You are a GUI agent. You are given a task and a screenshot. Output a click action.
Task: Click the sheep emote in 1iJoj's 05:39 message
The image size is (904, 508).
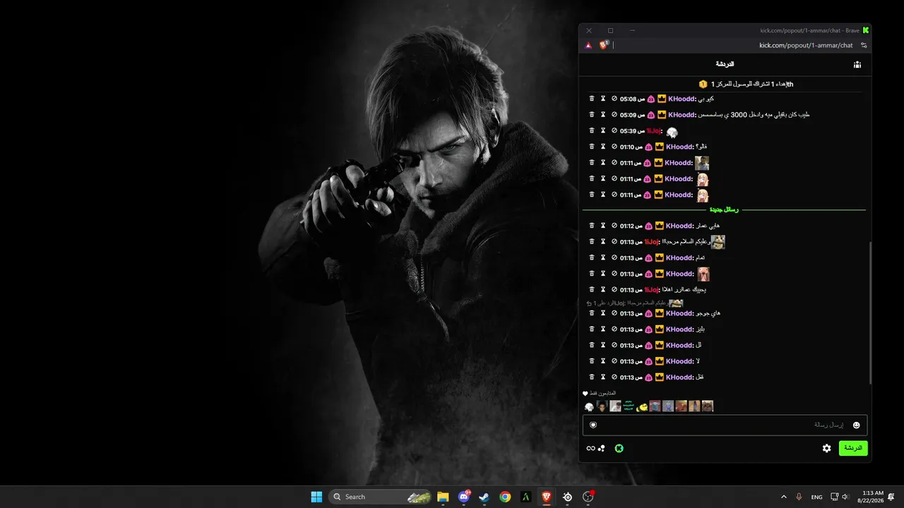(x=672, y=132)
